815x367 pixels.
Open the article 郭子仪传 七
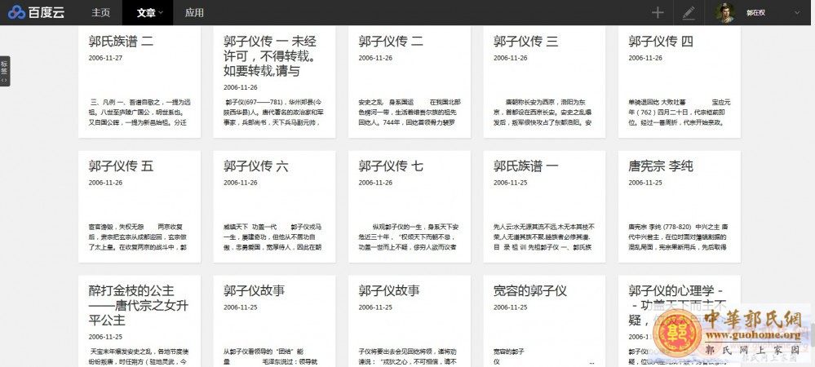391,166
